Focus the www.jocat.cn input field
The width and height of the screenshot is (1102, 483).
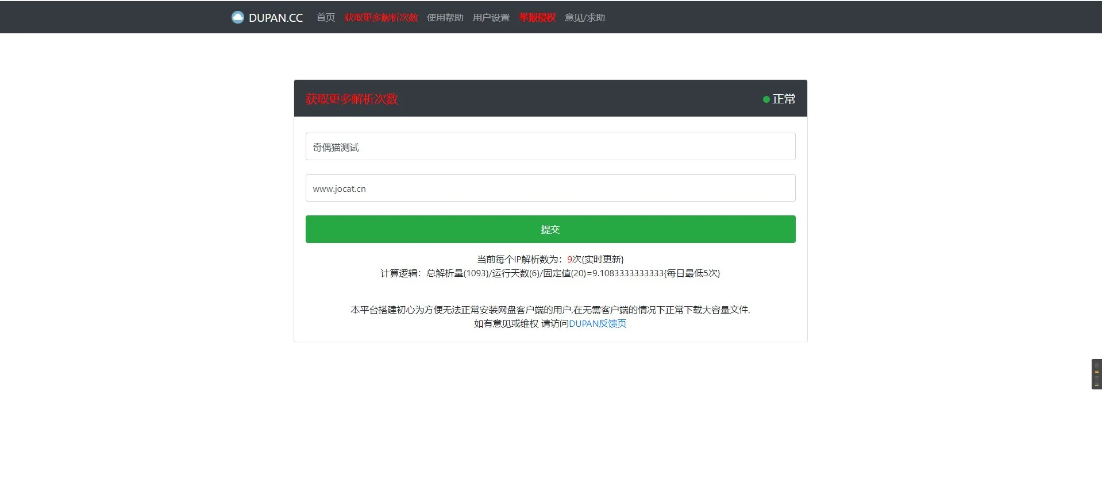tap(550, 188)
